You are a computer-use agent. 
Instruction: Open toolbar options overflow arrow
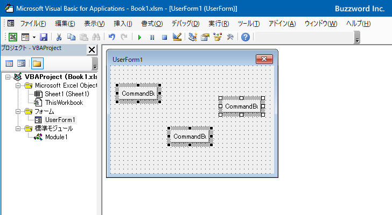pyautogui.click(x=357, y=40)
